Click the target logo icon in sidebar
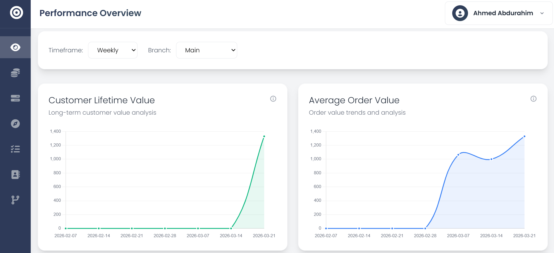 coord(16,13)
